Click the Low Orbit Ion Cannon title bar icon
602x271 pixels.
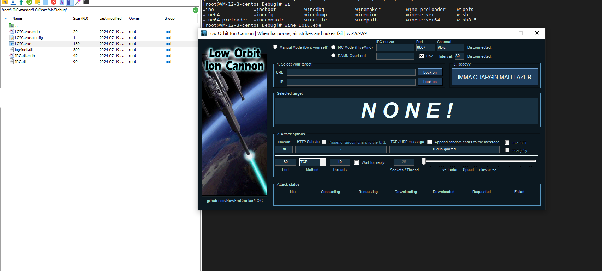pos(204,33)
